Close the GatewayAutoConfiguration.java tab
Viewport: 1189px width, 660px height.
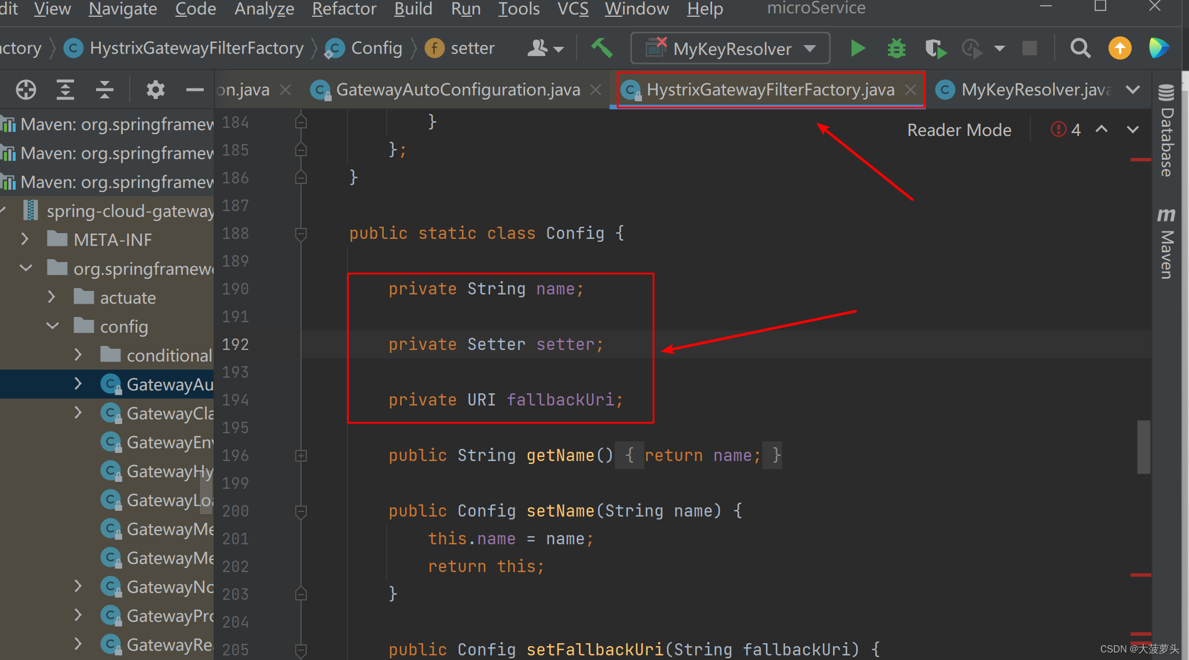click(595, 90)
